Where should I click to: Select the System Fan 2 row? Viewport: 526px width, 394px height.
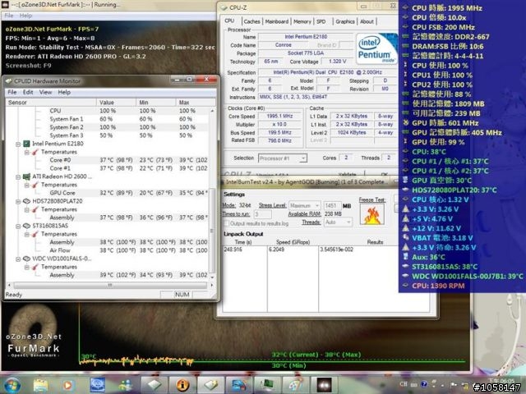(x=108, y=127)
